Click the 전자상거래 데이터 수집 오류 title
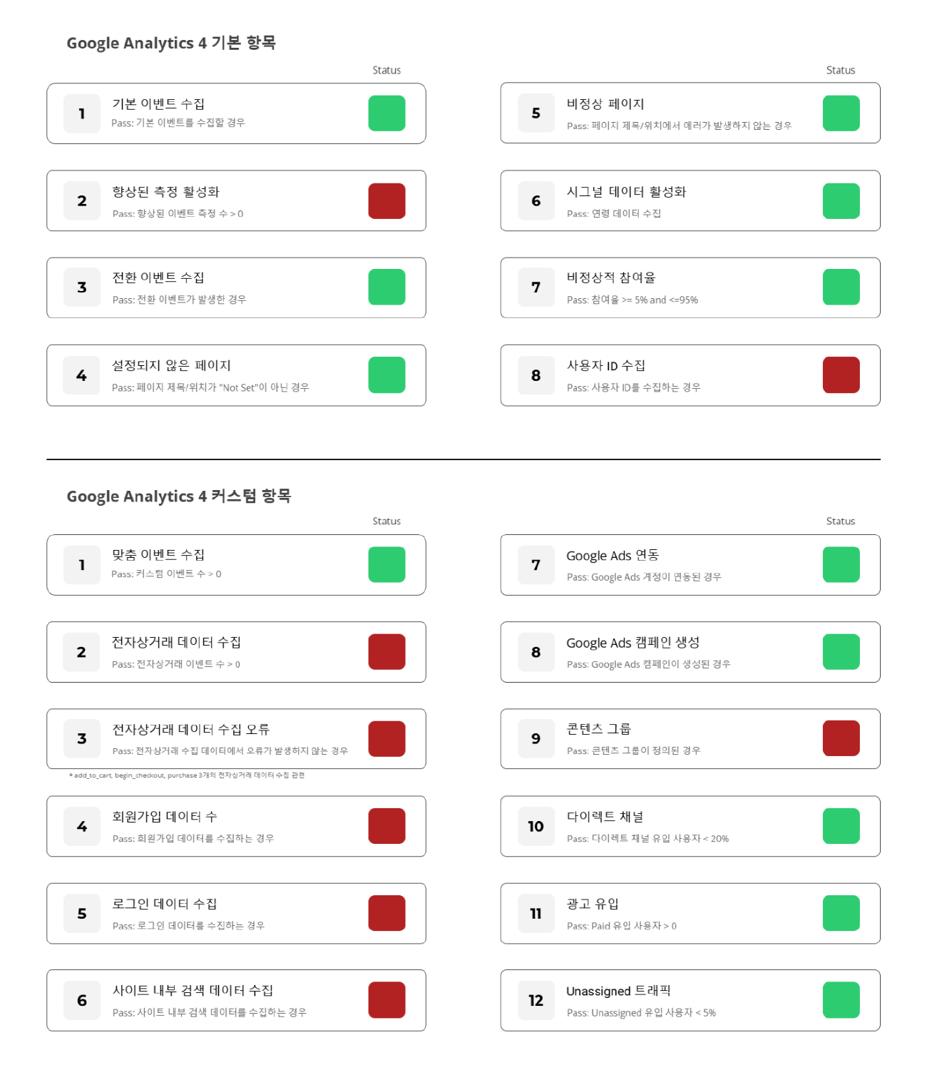 pos(190,729)
